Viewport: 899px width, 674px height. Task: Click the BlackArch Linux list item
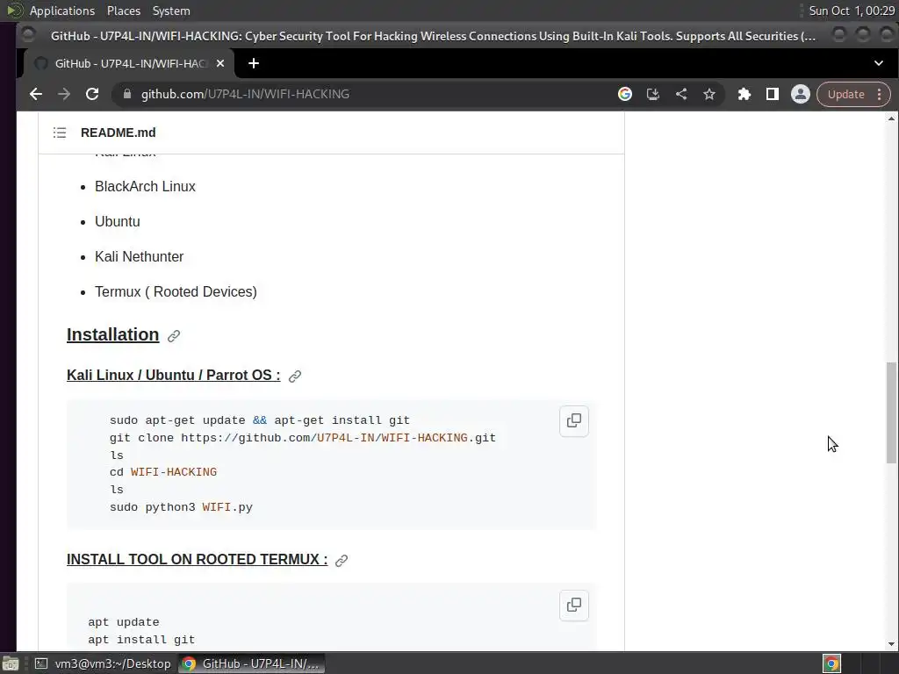coord(145,187)
